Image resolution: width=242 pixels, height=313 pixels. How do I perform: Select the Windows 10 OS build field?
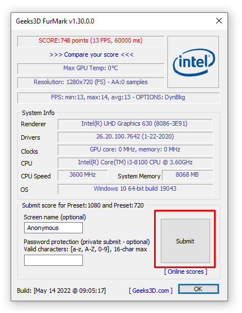click(x=136, y=189)
